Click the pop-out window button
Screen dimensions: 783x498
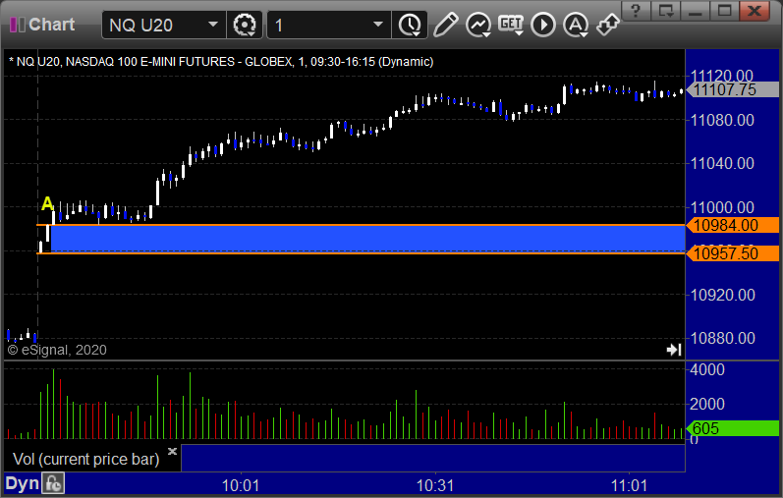pyautogui.click(x=666, y=11)
